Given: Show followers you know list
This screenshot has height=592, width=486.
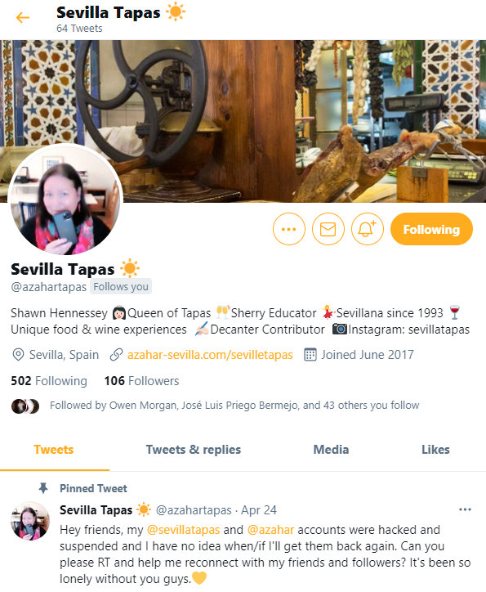Looking at the screenshot, I should click(x=234, y=405).
